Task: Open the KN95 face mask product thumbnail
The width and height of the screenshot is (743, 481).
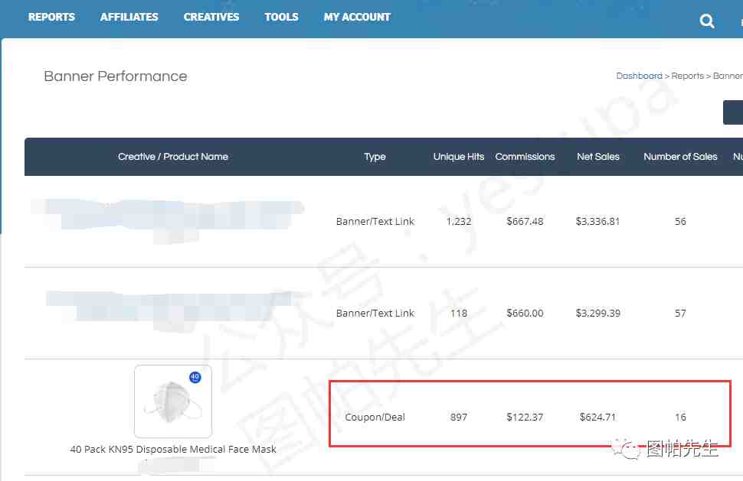Action: pos(173,401)
